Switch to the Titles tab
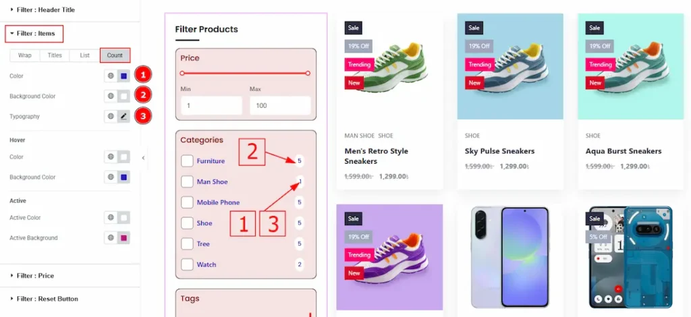691x317 pixels. (x=55, y=55)
